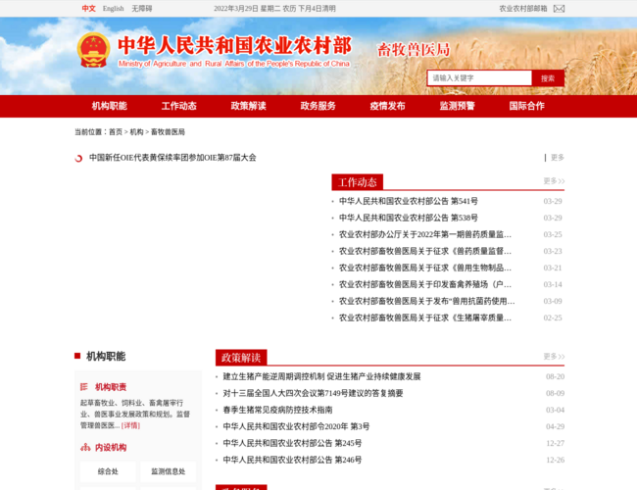Focus the 请输入关键字 search field
This screenshot has height=490, width=637.
(479, 78)
